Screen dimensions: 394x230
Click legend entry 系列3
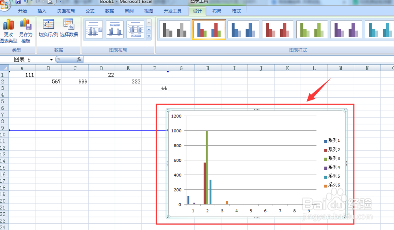pyautogui.click(x=332, y=158)
